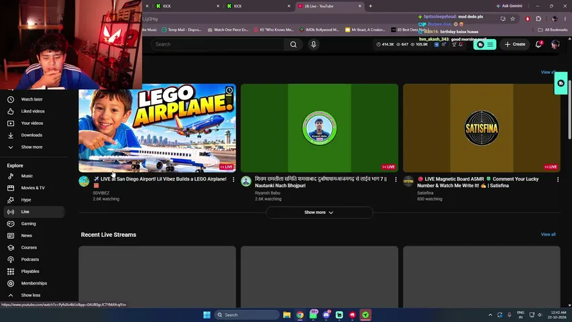Add LEGO Airplane video to Watch later
572x322 pixels.
pyautogui.click(x=229, y=90)
